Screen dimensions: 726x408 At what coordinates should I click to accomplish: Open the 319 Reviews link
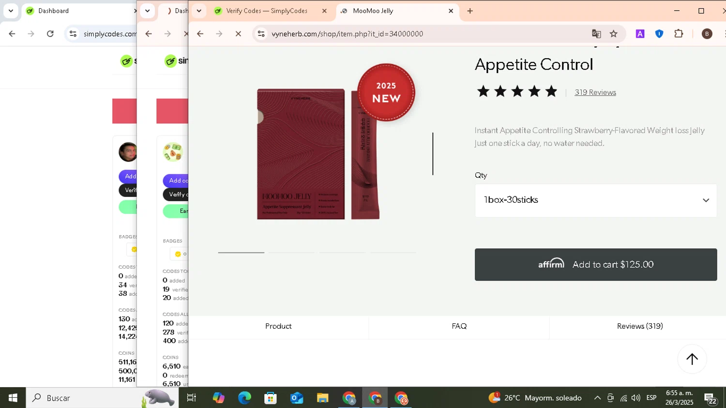pos(595,92)
